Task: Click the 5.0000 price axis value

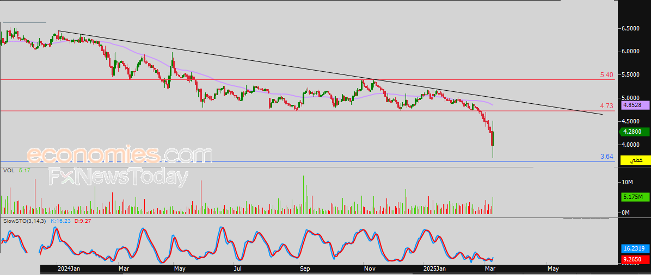Action: [x=630, y=98]
